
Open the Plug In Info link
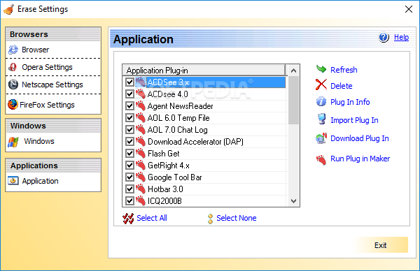pos(350,102)
